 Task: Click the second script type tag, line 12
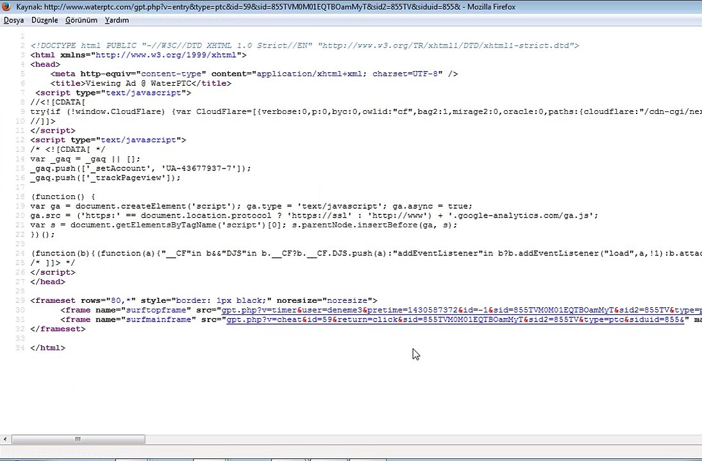click(x=108, y=140)
